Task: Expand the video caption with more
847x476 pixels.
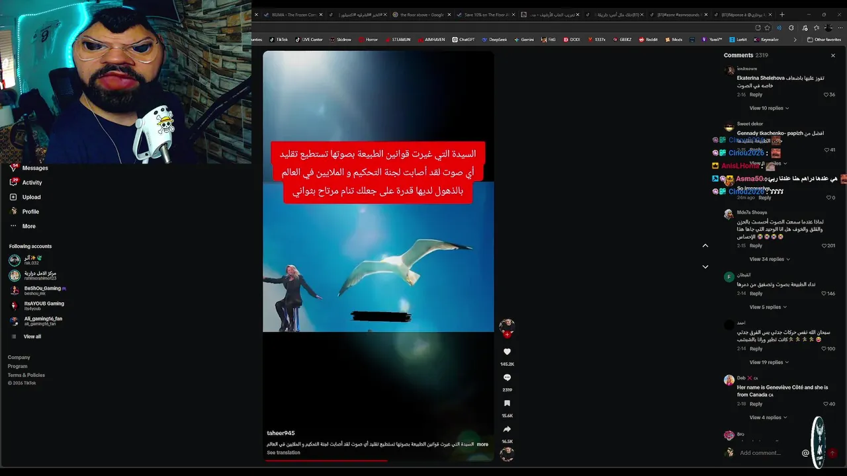Action: pyautogui.click(x=482, y=444)
